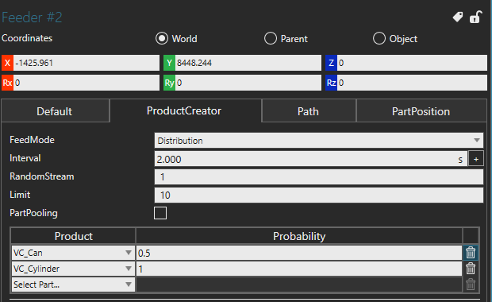This screenshot has height=302, width=492.
Task: Switch to the Path tab
Action: point(308,111)
